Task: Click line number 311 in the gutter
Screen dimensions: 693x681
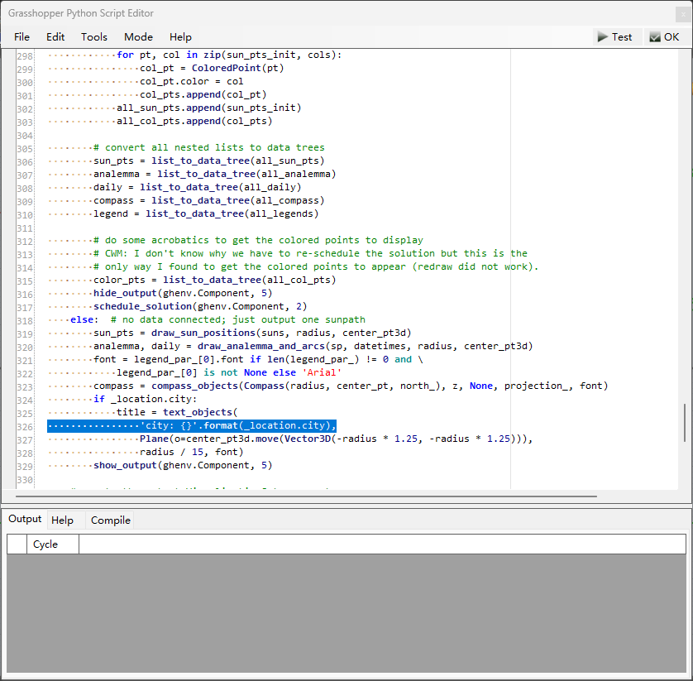Action: (x=25, y=228)
